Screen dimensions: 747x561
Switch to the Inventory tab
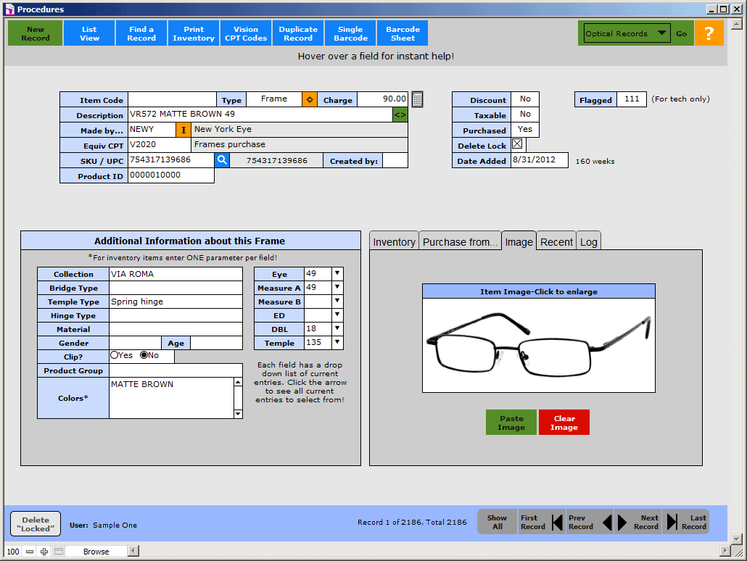393,241
